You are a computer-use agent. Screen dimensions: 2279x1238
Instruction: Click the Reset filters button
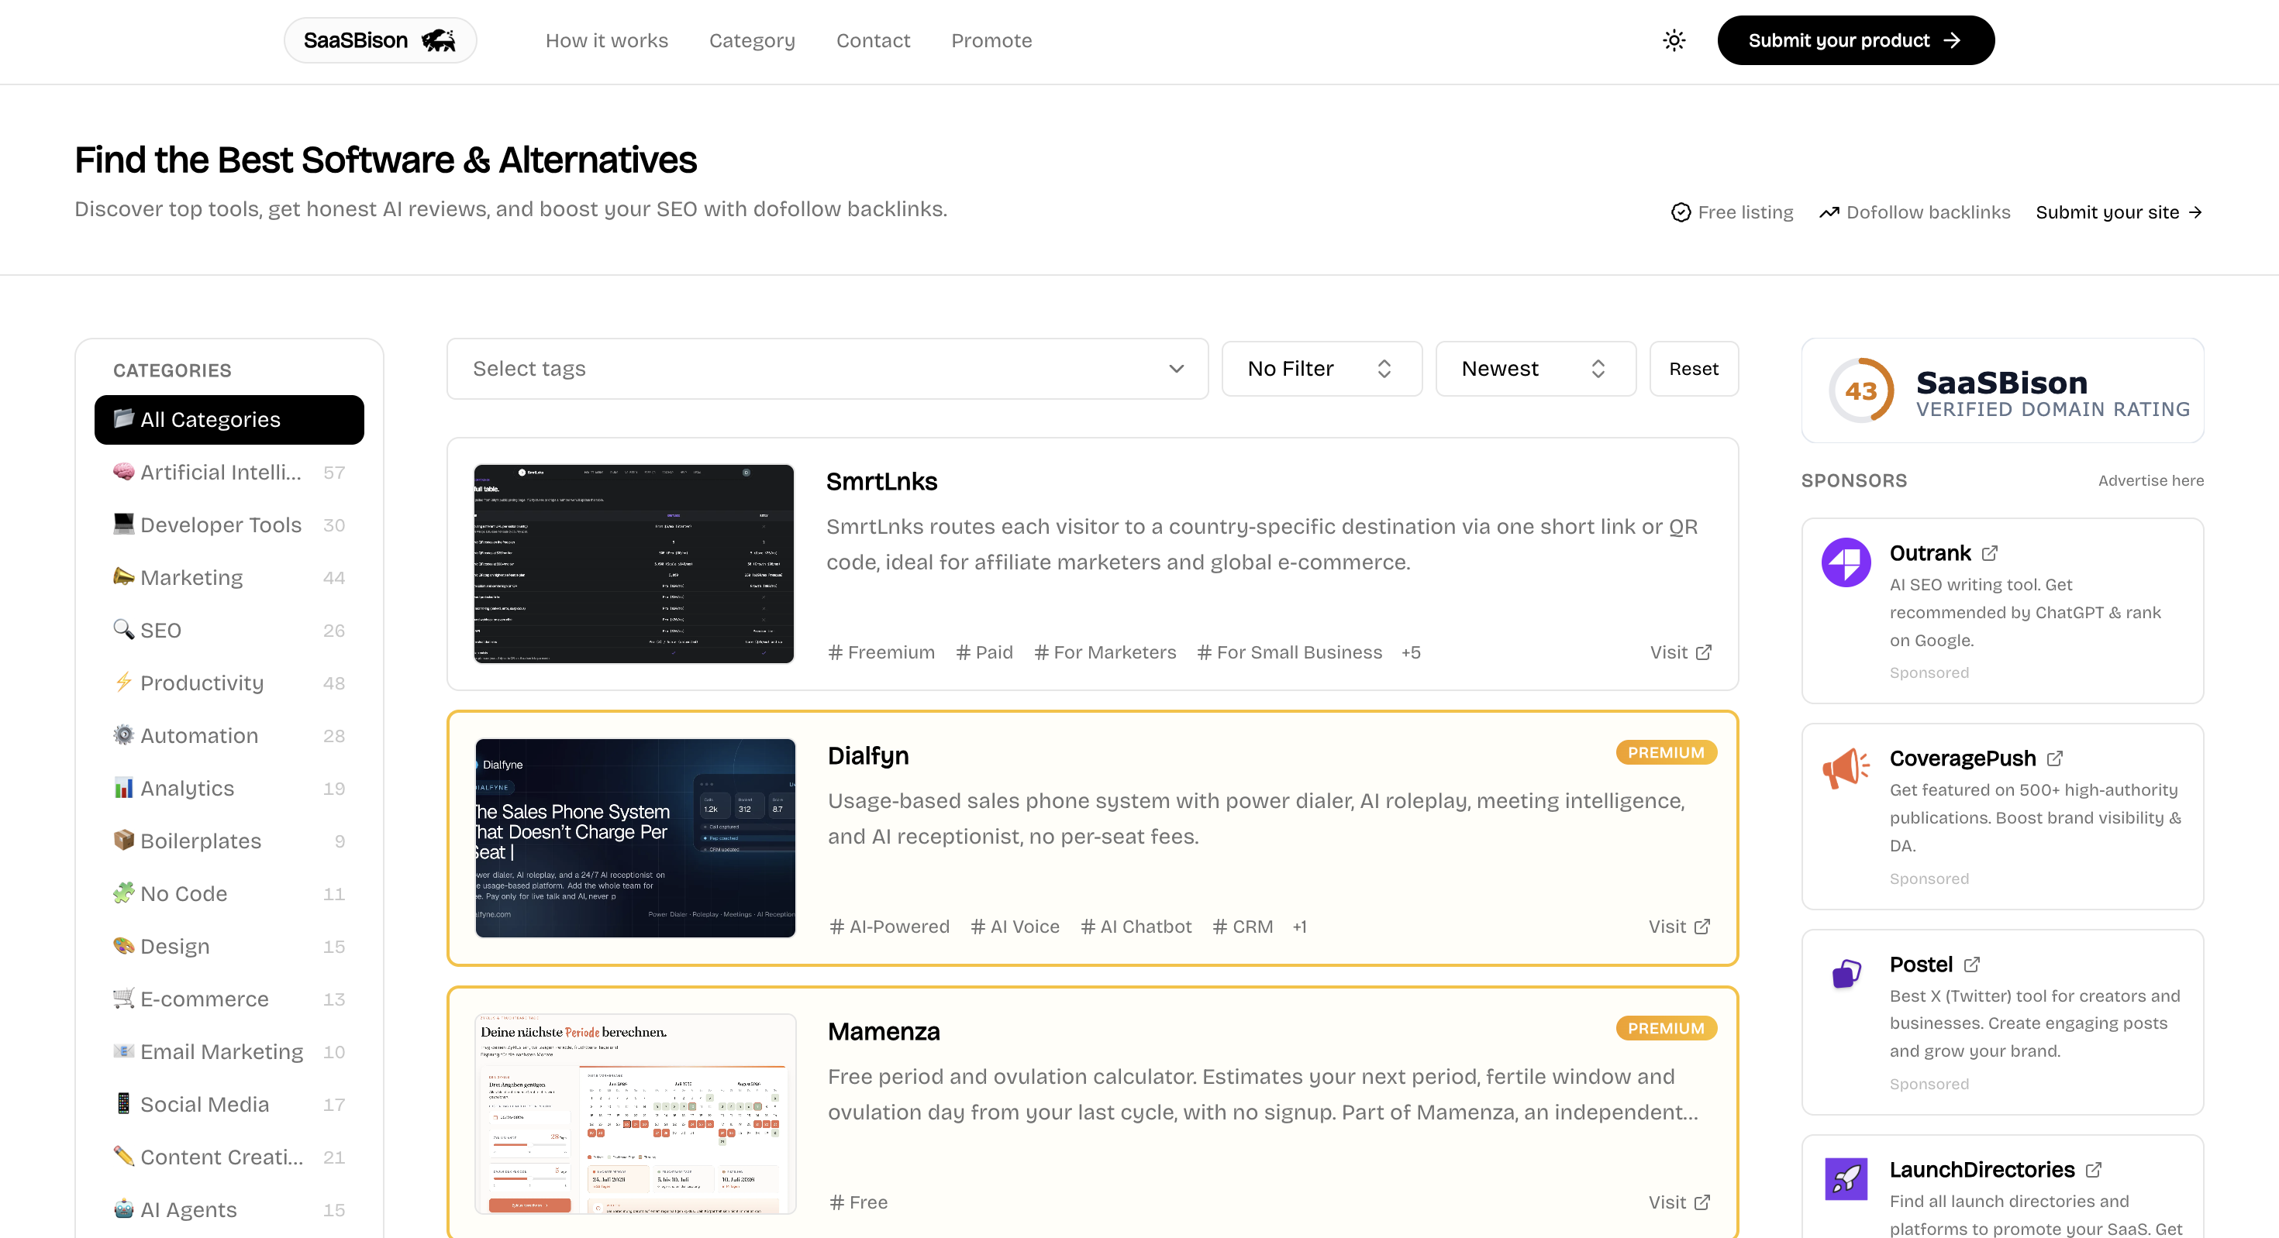[x=1695, y=369]
